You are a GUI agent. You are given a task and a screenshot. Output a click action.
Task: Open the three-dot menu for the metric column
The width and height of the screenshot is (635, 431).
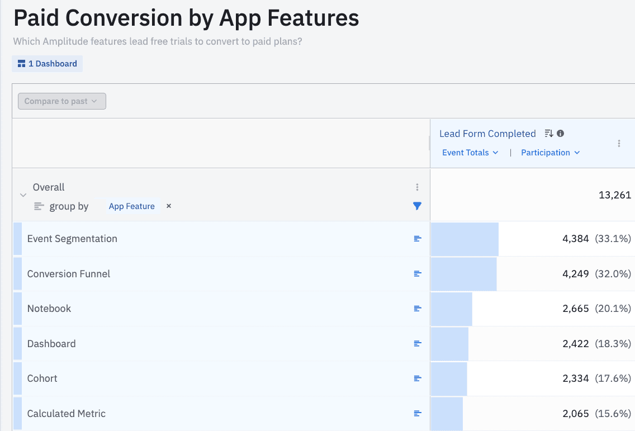[619, 143]
